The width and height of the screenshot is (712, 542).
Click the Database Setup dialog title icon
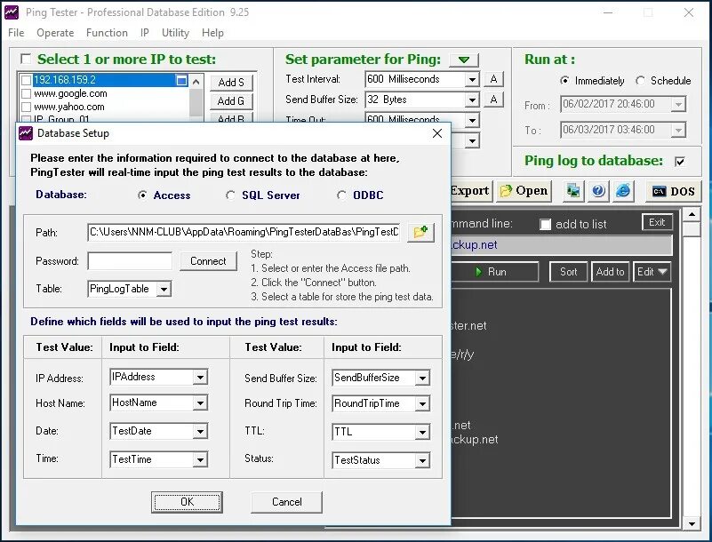[26, 133]
